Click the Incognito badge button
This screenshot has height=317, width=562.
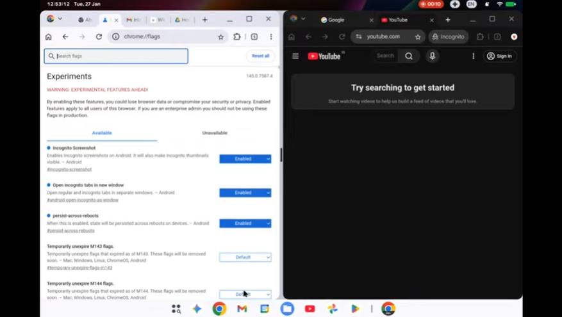click(449, 37)
